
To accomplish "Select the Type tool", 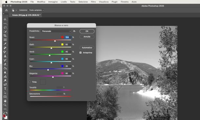I will pos(5,89).
